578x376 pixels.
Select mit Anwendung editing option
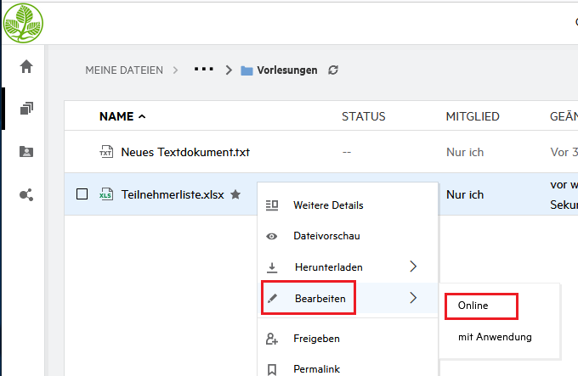pyautogui.click(x=495, y=337)
